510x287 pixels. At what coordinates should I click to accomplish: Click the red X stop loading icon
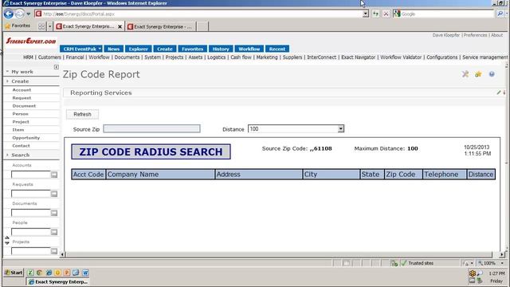click(386, 14)
